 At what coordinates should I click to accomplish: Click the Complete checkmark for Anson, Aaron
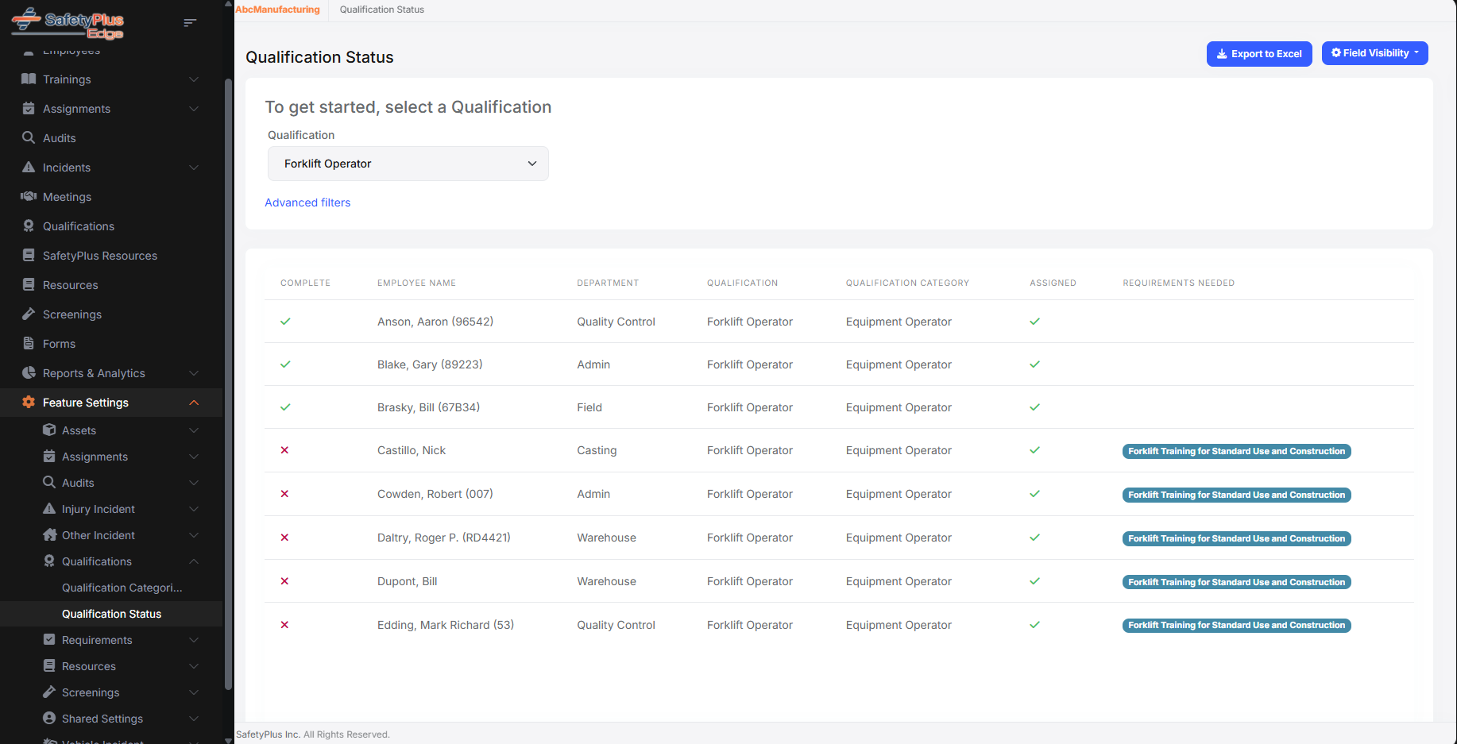[285, 322]
